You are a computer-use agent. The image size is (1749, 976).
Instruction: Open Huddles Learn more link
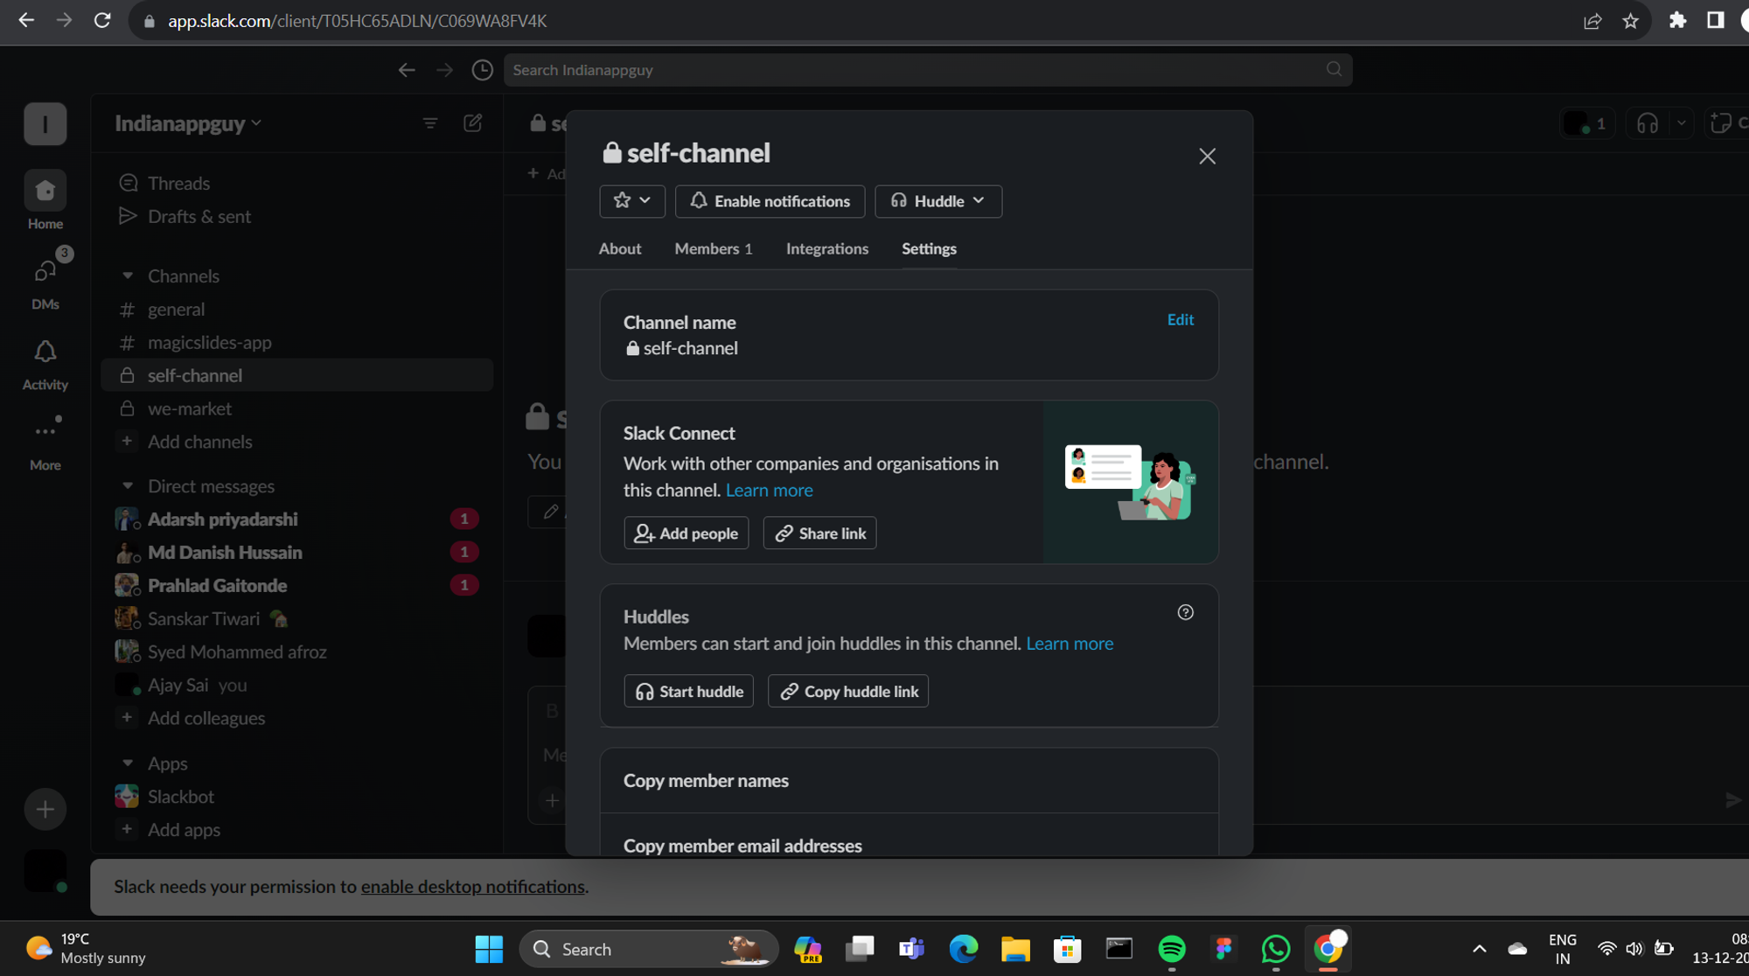[1069, 644]
